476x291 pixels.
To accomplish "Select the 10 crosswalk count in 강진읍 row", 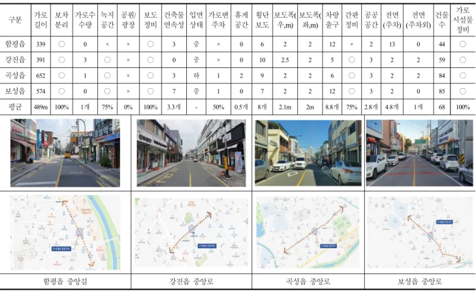I will 262,60.
